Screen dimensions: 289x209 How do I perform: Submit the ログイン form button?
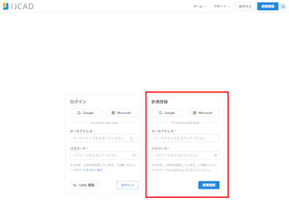point(127,185)
